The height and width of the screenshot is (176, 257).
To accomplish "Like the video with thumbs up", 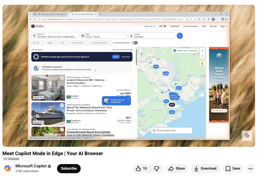I will 141,168.
